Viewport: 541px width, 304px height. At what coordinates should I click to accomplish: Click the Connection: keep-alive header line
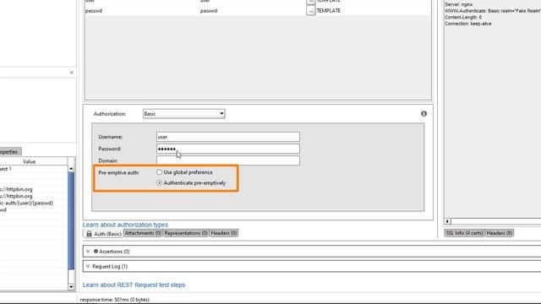(x=467, y=24)
